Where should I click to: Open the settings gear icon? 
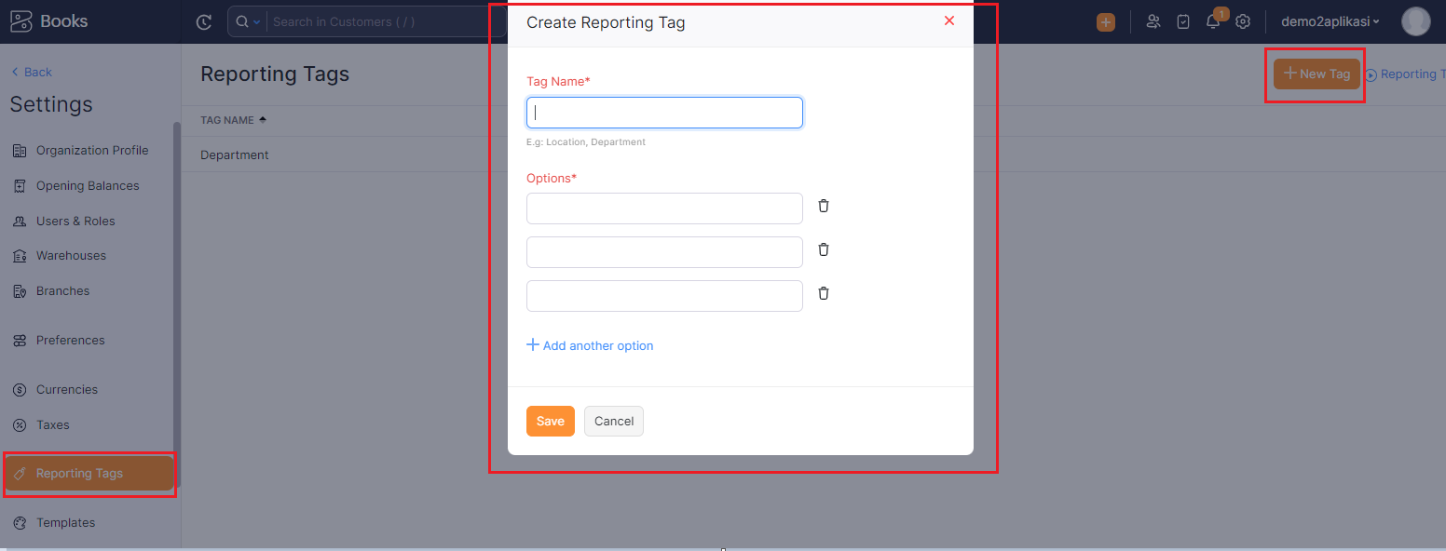pos(1243,21)
